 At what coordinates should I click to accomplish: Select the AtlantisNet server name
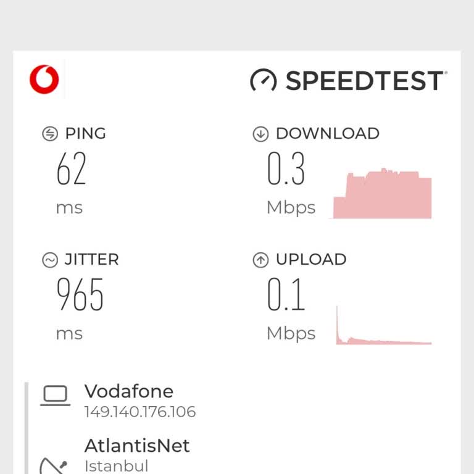coord(137,446)
